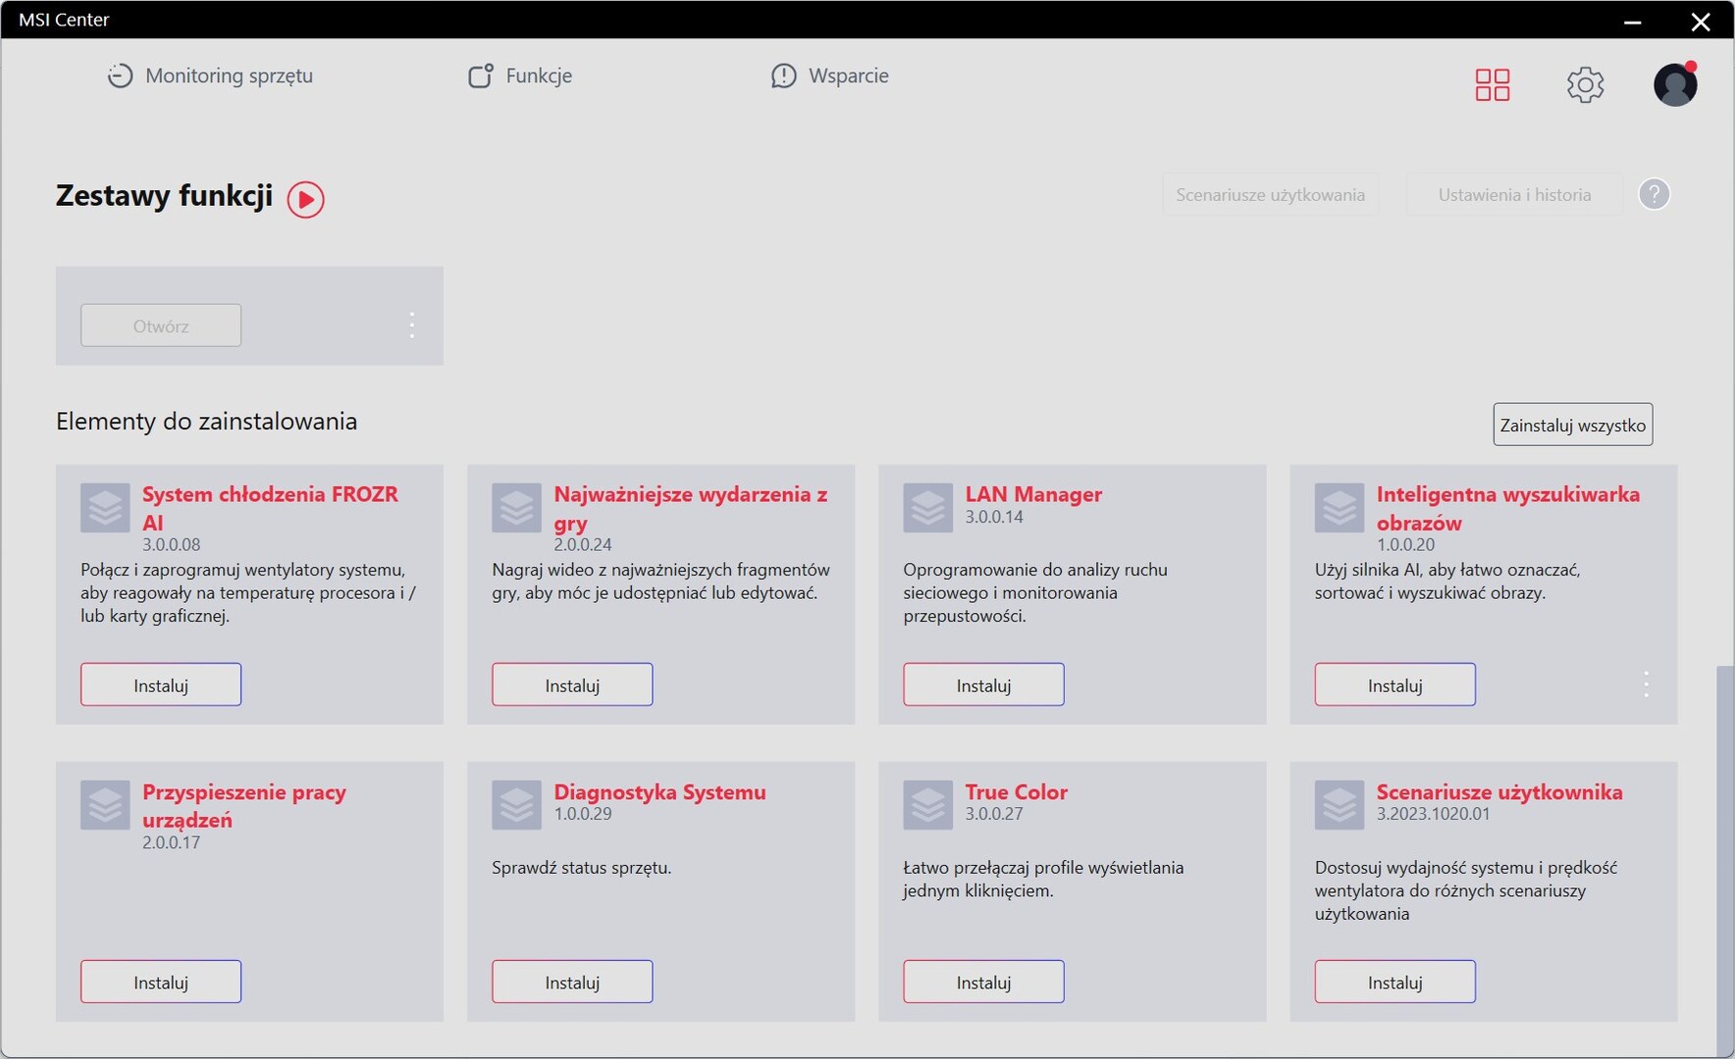Click the red grid feature sets icon
This screenshot has height=1059, width=1735.
pos(1493,84)
